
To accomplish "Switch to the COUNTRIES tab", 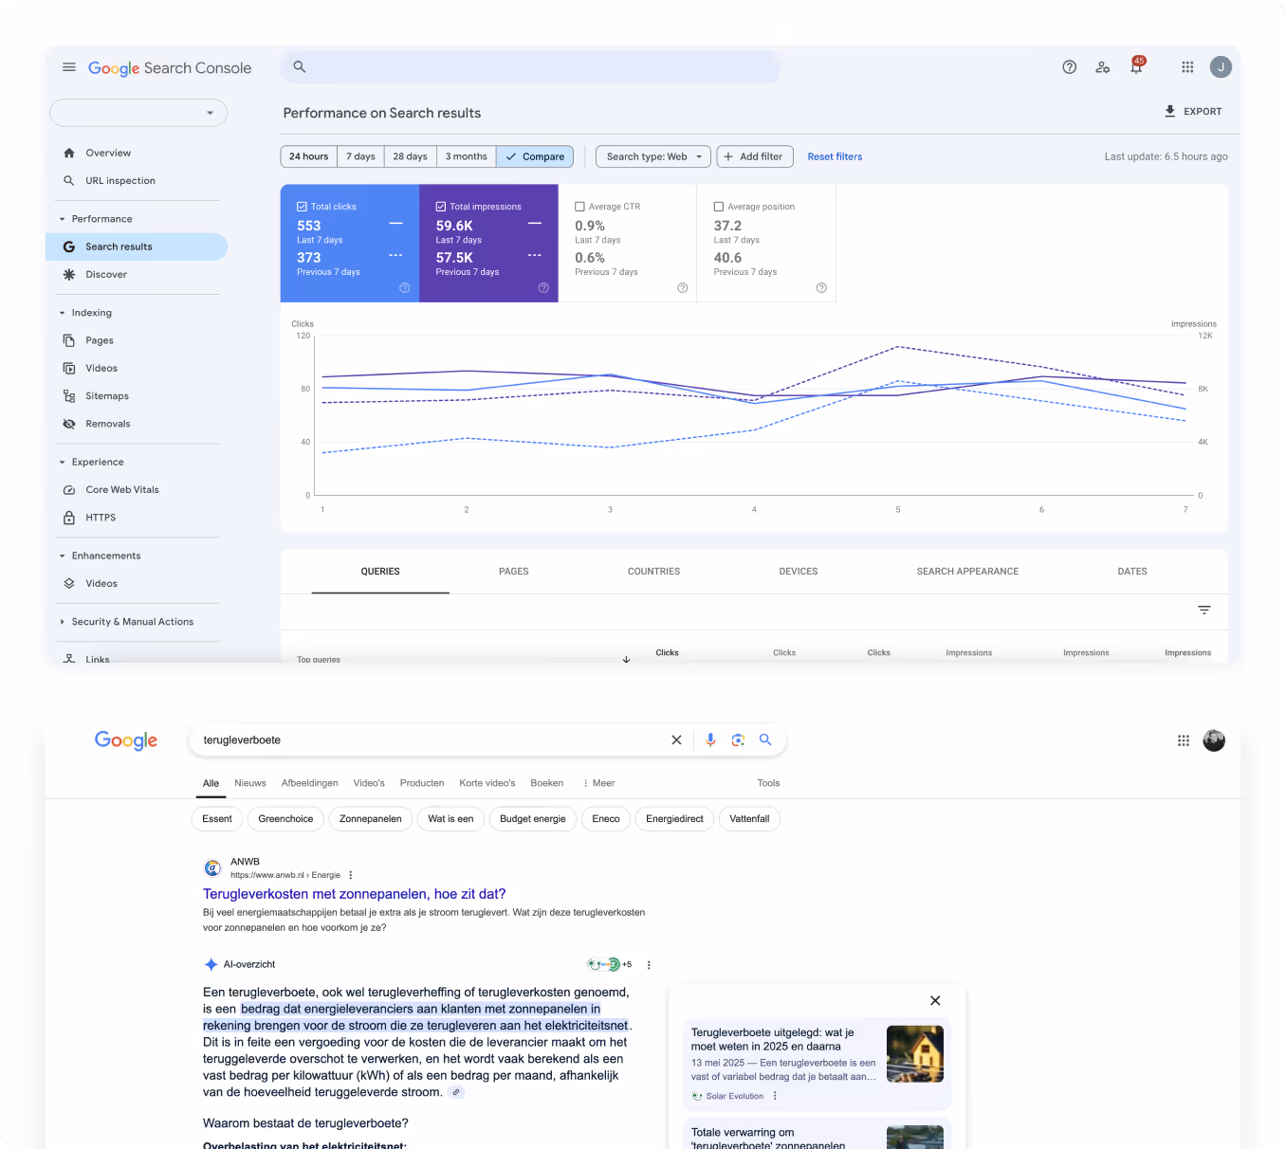I will click(x=654, y=572).
